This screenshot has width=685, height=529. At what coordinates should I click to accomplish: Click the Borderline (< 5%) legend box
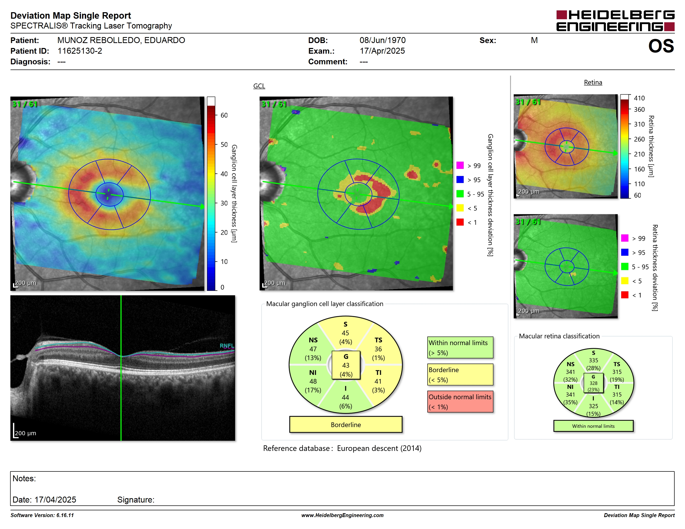pyautogui.click(x=460, y=374)
